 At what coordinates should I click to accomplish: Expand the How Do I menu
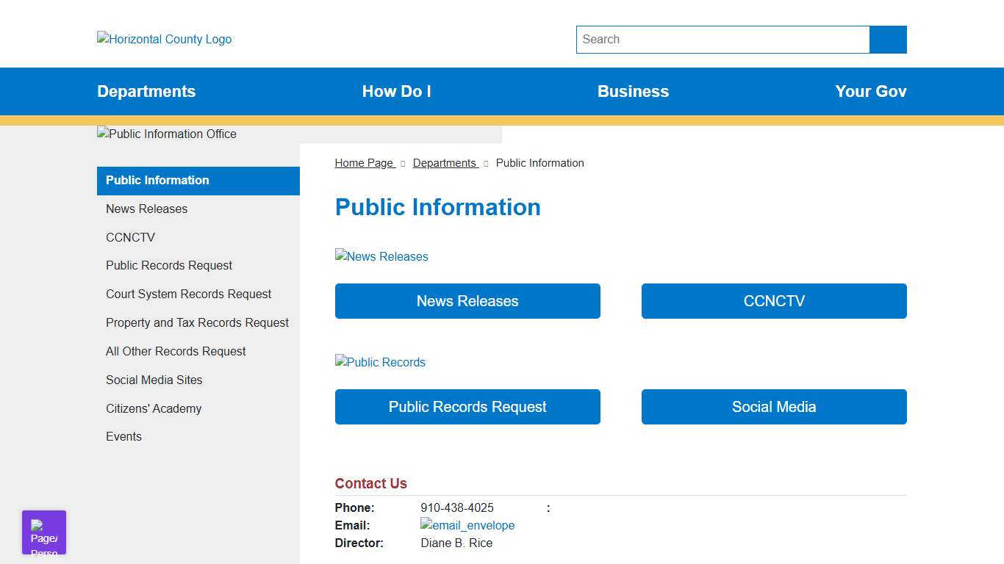pyautogui.click(x=396, y=92)
